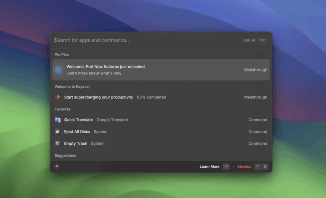Click Command label on Eject All Disks row
This screenshot has height=198, width=326.
pyautogui.click(x=258, y=132)
